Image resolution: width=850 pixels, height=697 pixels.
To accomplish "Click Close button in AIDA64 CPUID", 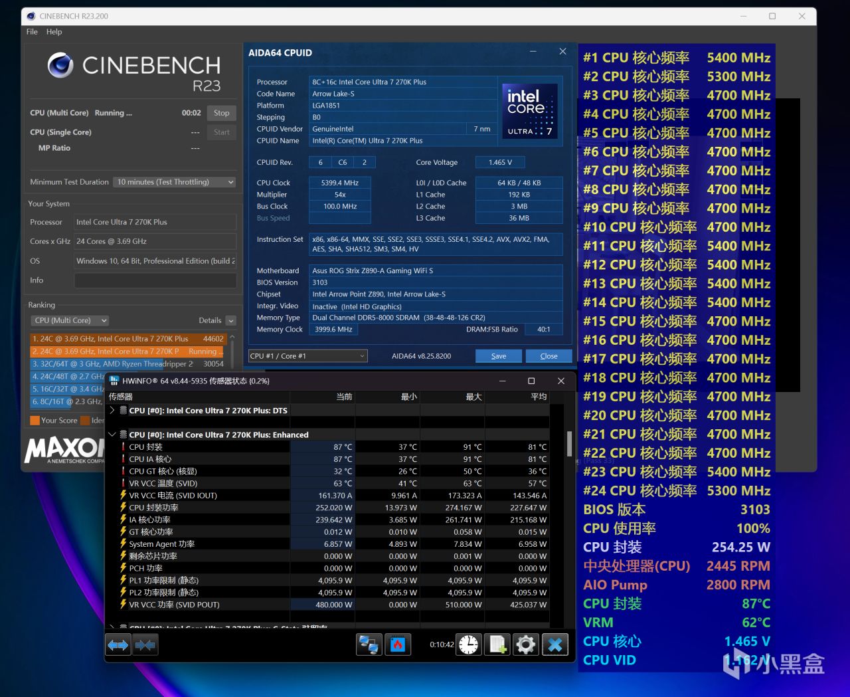I will 549,356.
